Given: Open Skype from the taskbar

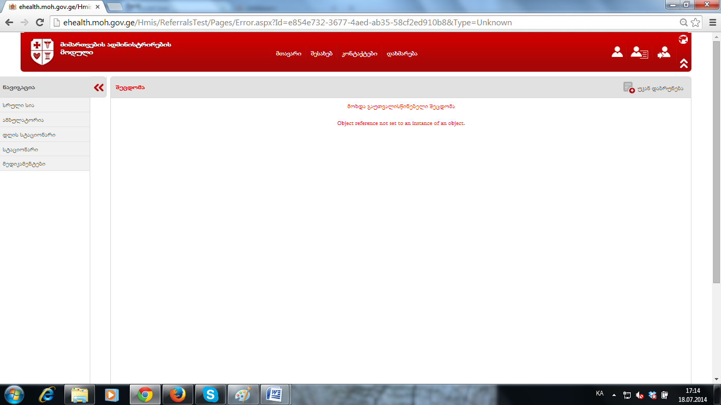Looking at the screenshot, I should point(211,394).
